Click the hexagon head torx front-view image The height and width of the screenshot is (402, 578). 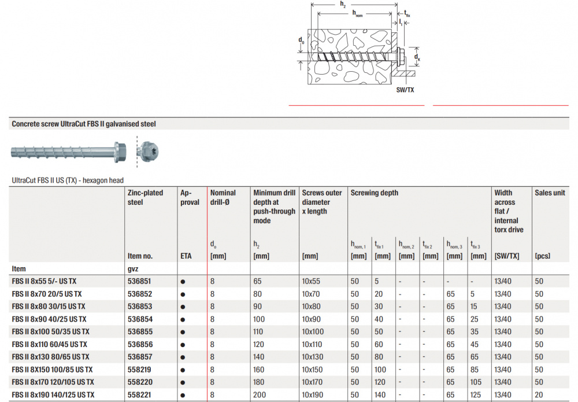pos(149,151)
